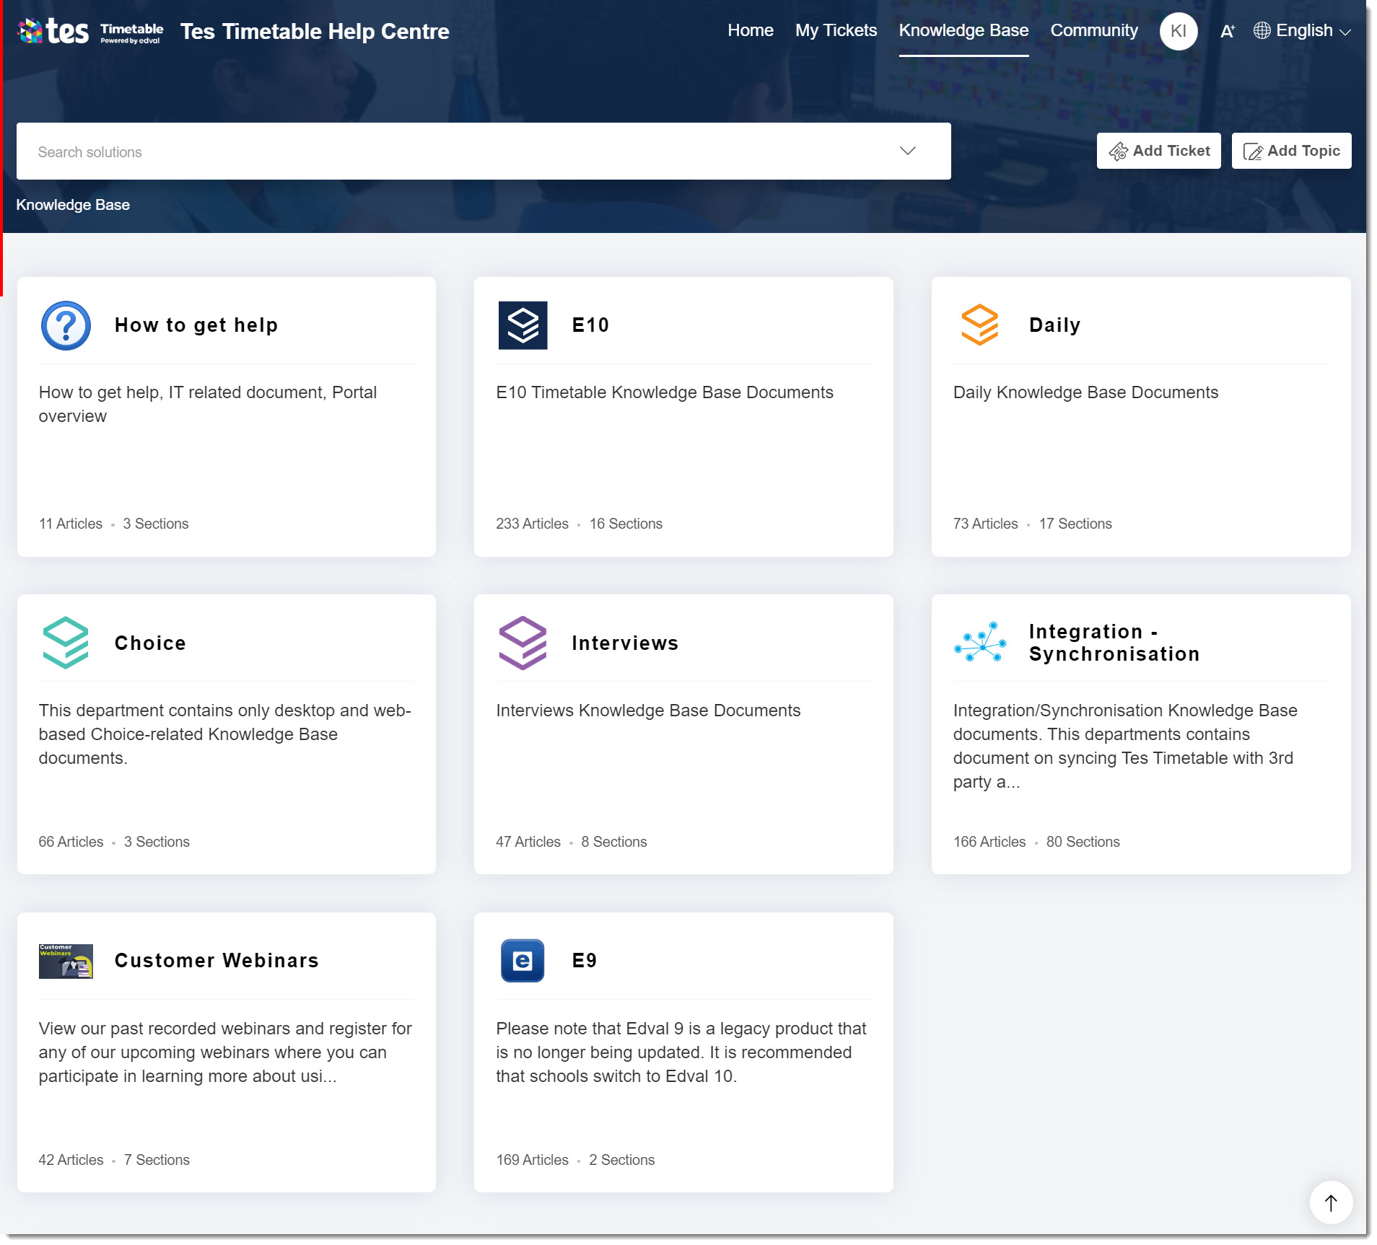Click the Add Topic button
Image resolution: width=1377 pixels, height=1245 pixels.
pos(1291,151)
